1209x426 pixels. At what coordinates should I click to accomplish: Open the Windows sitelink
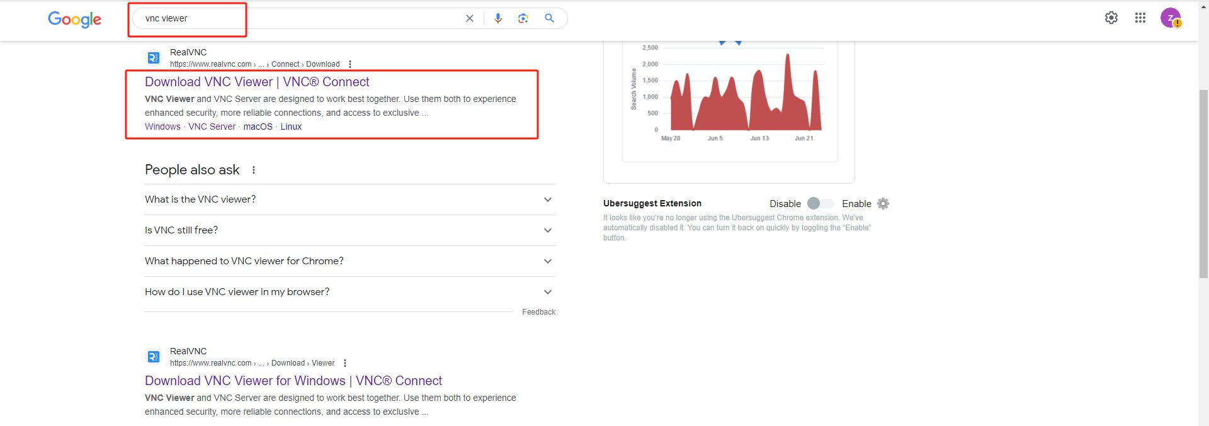pyautogui.click(x=162, y=126)
